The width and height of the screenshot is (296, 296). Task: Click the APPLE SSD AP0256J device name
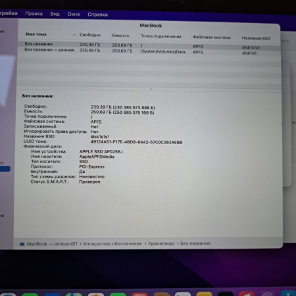pyautogui.click(x=101, y=151)
